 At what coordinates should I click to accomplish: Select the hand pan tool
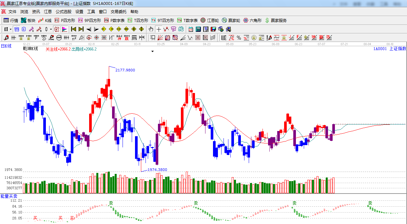(151, 29)
